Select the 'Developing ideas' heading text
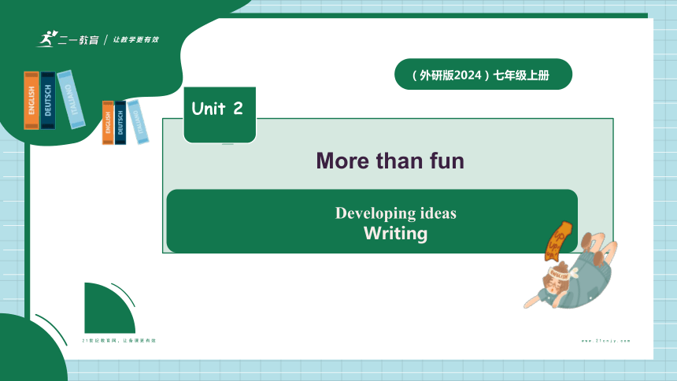This screenshot has width=677, height=381. (x=395, y=213)
